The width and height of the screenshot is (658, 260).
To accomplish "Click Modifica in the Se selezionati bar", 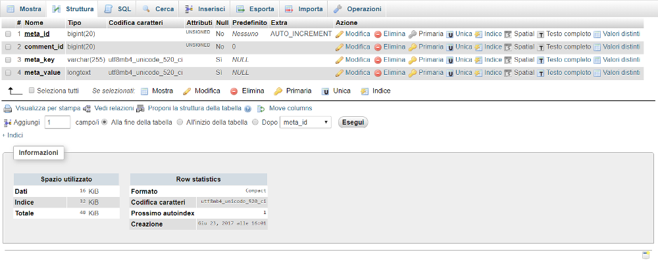I will coord(207,91).
